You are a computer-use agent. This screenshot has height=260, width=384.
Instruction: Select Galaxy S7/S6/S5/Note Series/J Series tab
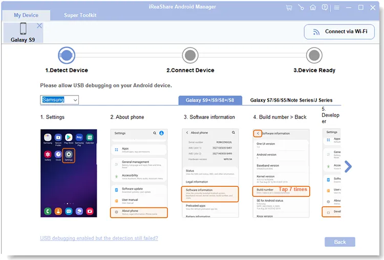pos(291,100)
